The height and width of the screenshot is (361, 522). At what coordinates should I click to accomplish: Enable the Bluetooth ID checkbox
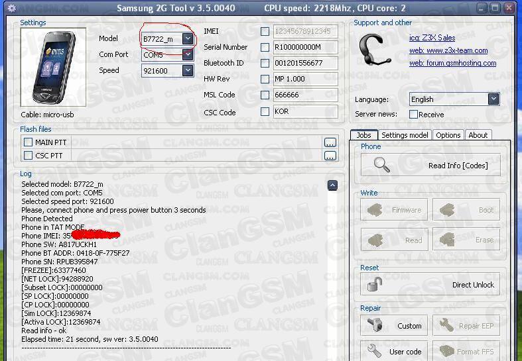click(265, 63)
